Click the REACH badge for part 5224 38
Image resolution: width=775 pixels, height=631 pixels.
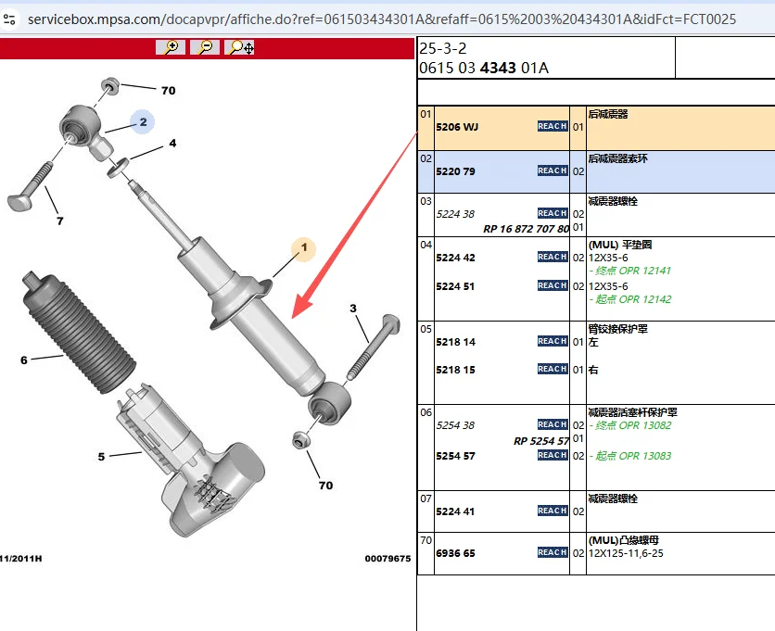pyautogui.click(x=553, y=213)
